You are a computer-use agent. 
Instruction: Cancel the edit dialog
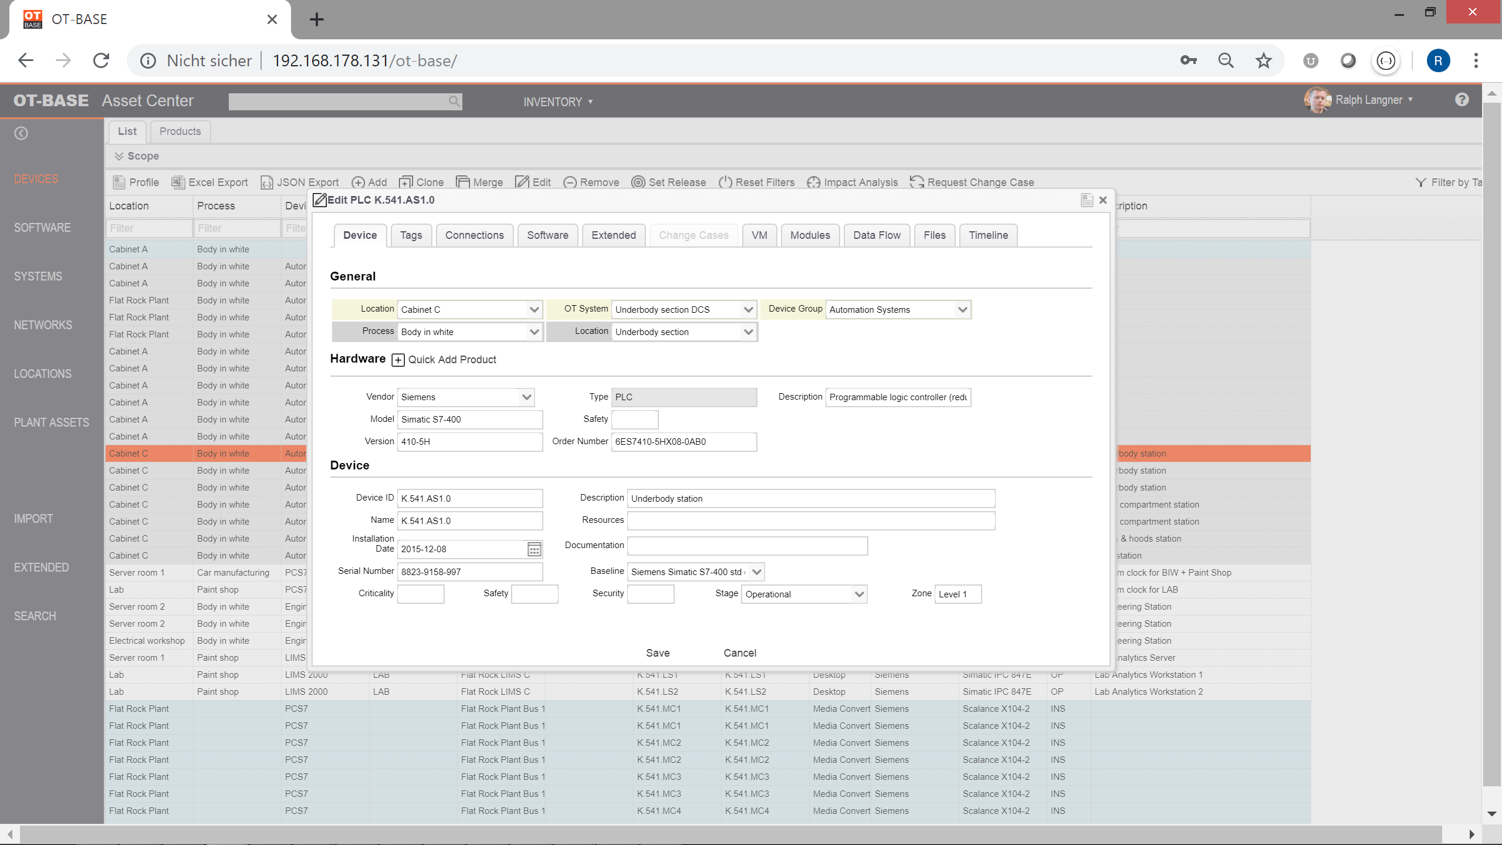tap(740, 653)
